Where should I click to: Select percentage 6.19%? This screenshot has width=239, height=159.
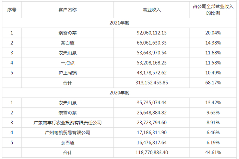213,143
